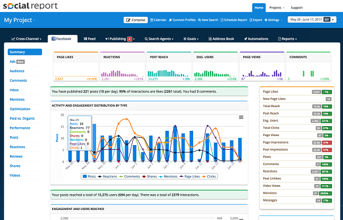The width and height of the screenshot is (343, 220).
Task: Open the Projects menu
Action: click(277, 8)
